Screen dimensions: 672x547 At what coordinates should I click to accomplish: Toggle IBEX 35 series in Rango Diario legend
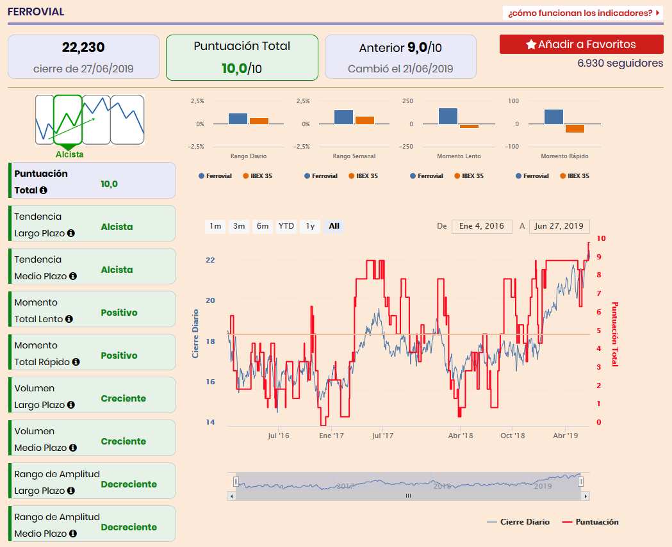(258, 176)
